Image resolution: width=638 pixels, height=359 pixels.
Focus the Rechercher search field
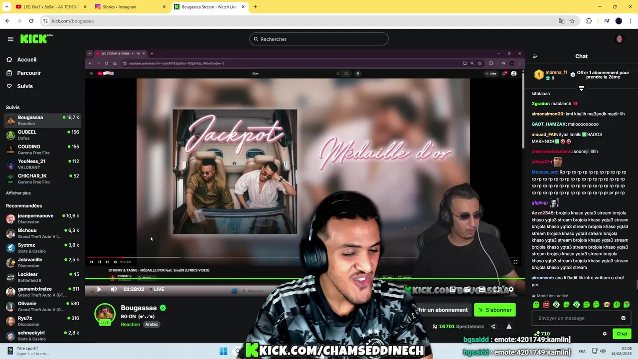pyautogui.click(x=319, y=39)
